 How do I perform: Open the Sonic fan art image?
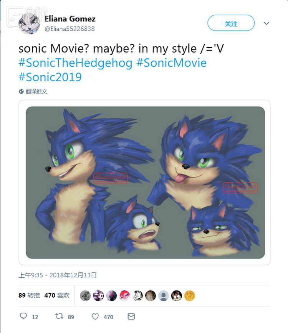(145, 182)
